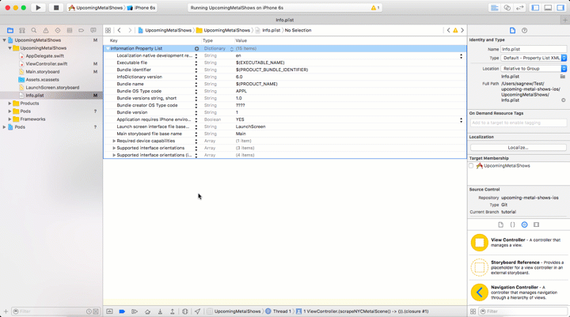570x317 pixels.
Task: Go forward in editor history
Action: click(130, 31)
